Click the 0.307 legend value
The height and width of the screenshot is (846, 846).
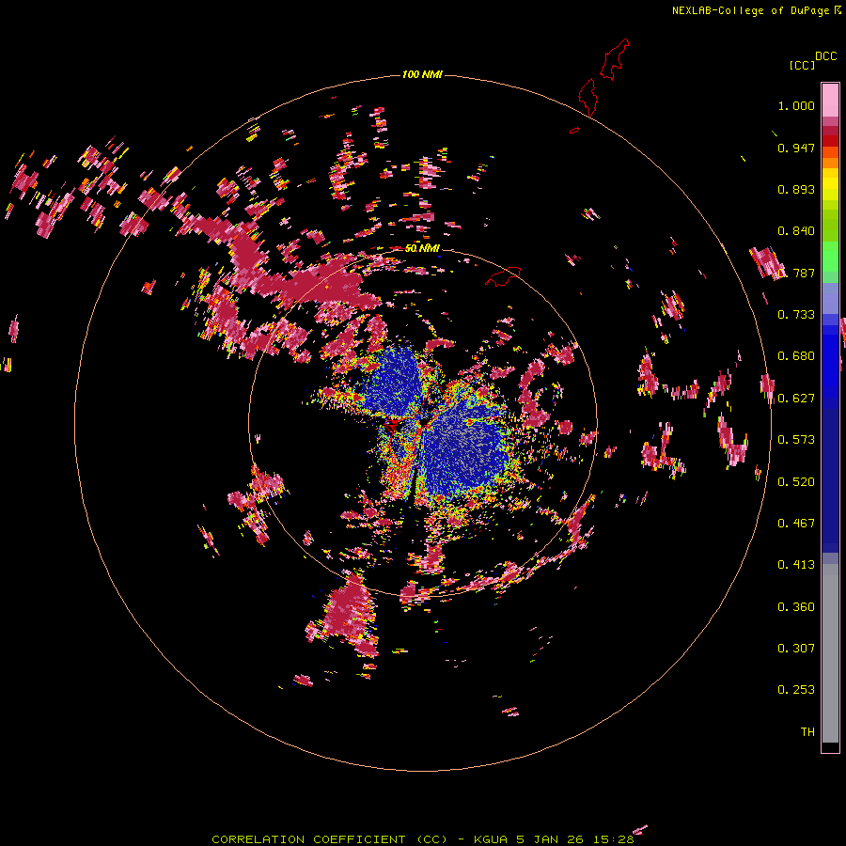click(x=796, y=649)
